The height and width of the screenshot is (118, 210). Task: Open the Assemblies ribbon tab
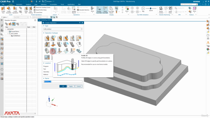[x=53, y=4]
